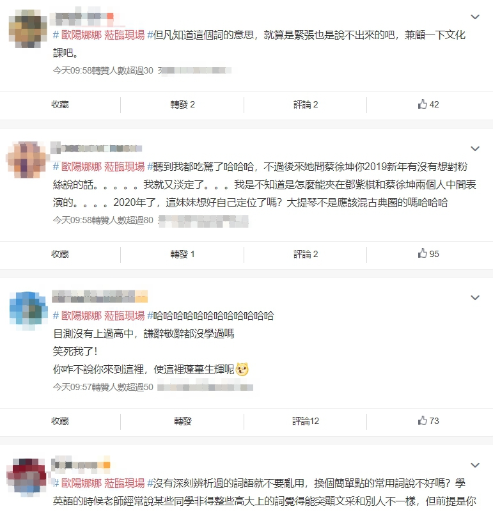Screen dimensions: 493x511
Task: View the third post's blue avatar
Action: coord(28,311)
